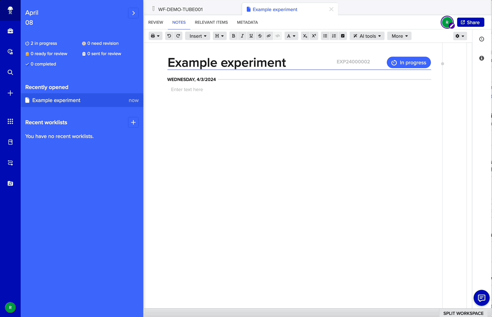Open the print options dropdown
Screen dimensions: 492x317
155,36
